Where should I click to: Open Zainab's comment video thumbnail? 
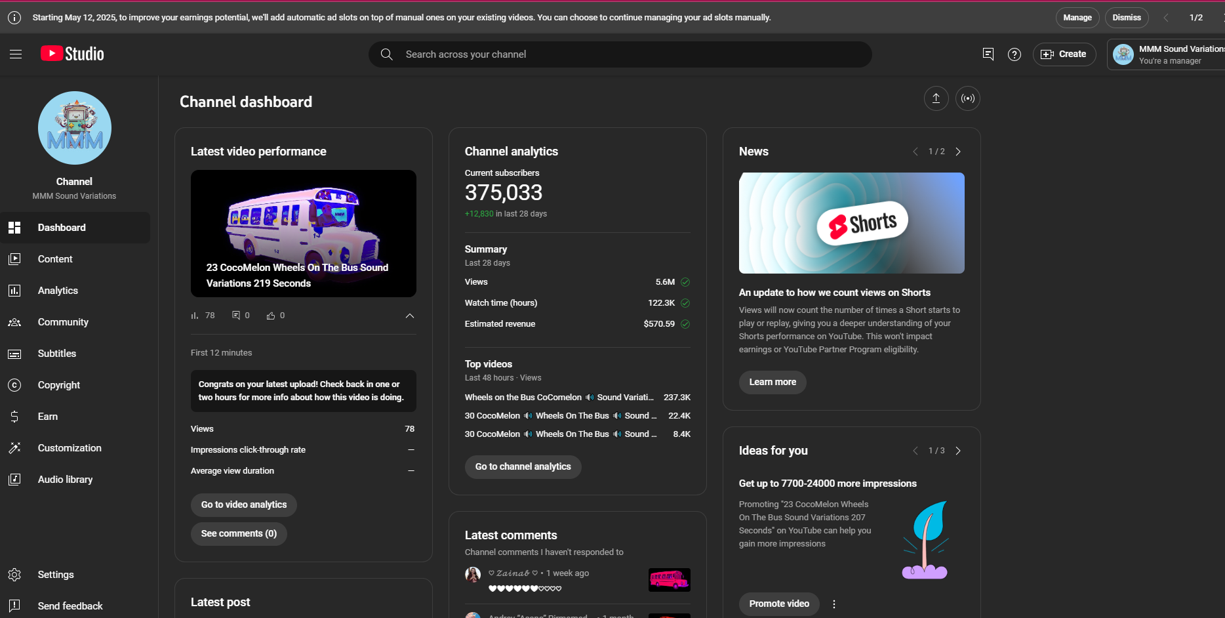tap(670, 580)
